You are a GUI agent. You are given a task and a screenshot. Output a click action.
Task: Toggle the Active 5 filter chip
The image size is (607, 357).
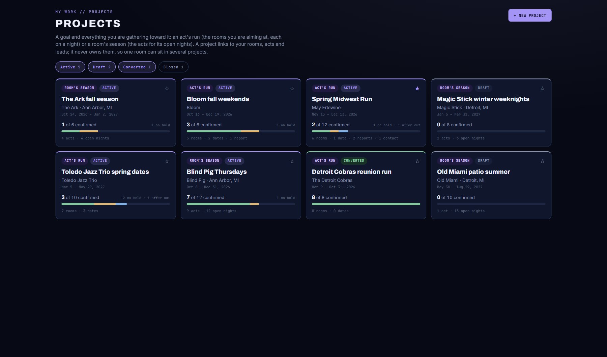[70, 67]
